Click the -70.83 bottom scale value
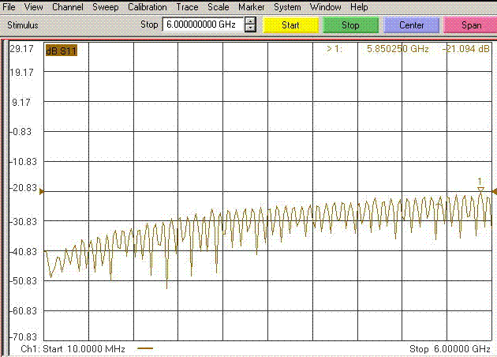The height and width of the screenshot is (357, 497). (x=24, y=336)
